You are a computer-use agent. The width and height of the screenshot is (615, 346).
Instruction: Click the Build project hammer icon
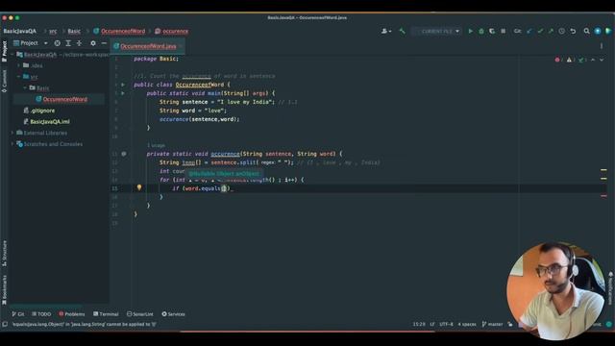[402, 31]
